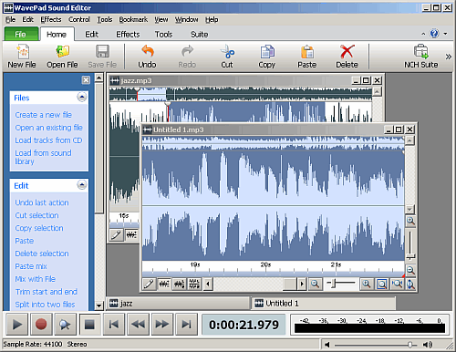This screenshot has width=456, height=352.
Task: Click the Split into two files link
Action: [45, 305]
